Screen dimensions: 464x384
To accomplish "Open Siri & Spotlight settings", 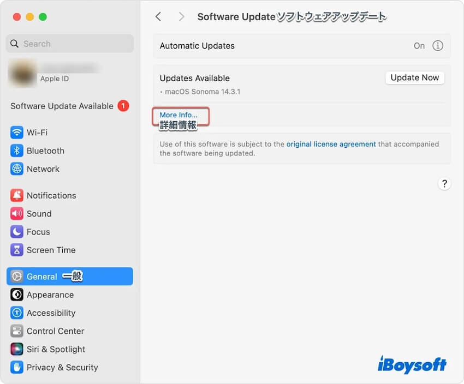I will point(56,349).
